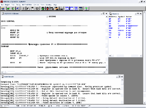Click the SFR window toolbar icon
Screen dimensions: 146x108
pyautogui.click(x=76, y=9)
